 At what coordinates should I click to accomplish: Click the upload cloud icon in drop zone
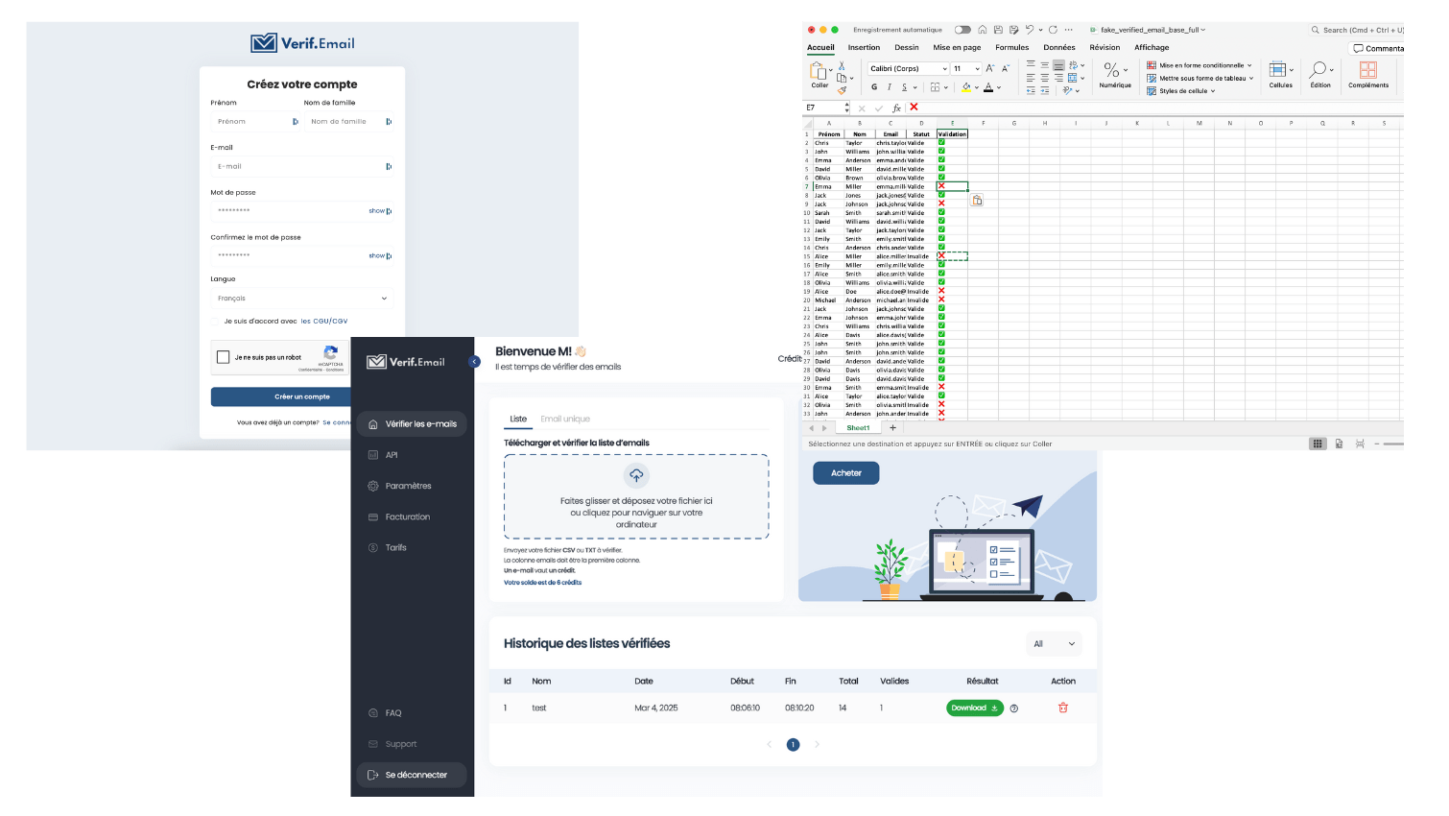[x=636, y=475]
